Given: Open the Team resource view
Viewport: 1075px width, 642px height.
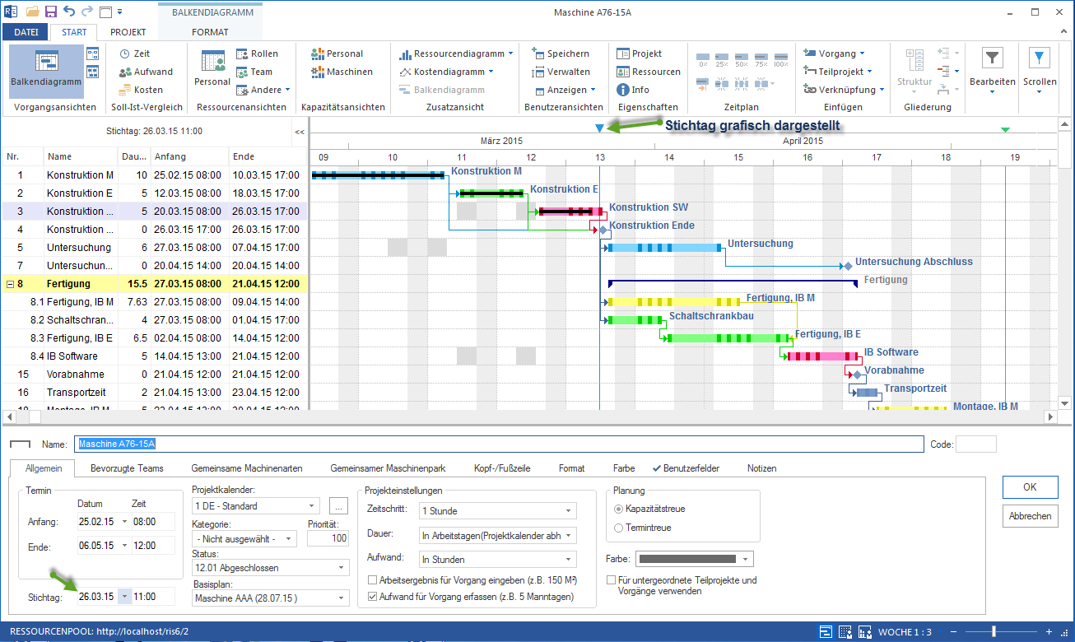Looking at the screenshot, I should [x=254, y=72].
